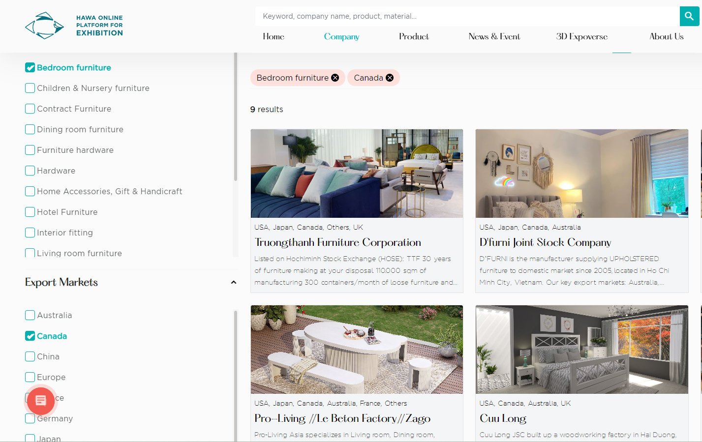Check the Furniture hardware filter
This screenshot has height=442, width=702.
(30, 150)
